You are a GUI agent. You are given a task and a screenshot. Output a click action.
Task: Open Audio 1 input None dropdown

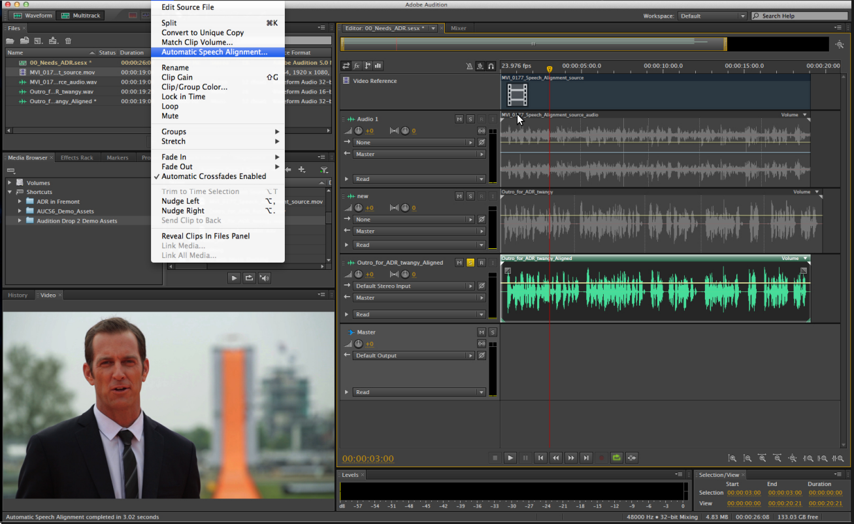(414, 142)
